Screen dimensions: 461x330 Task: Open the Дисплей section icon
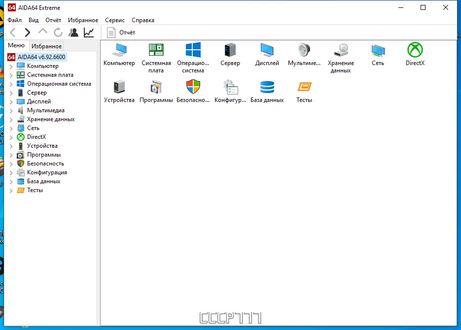(267, 52)
